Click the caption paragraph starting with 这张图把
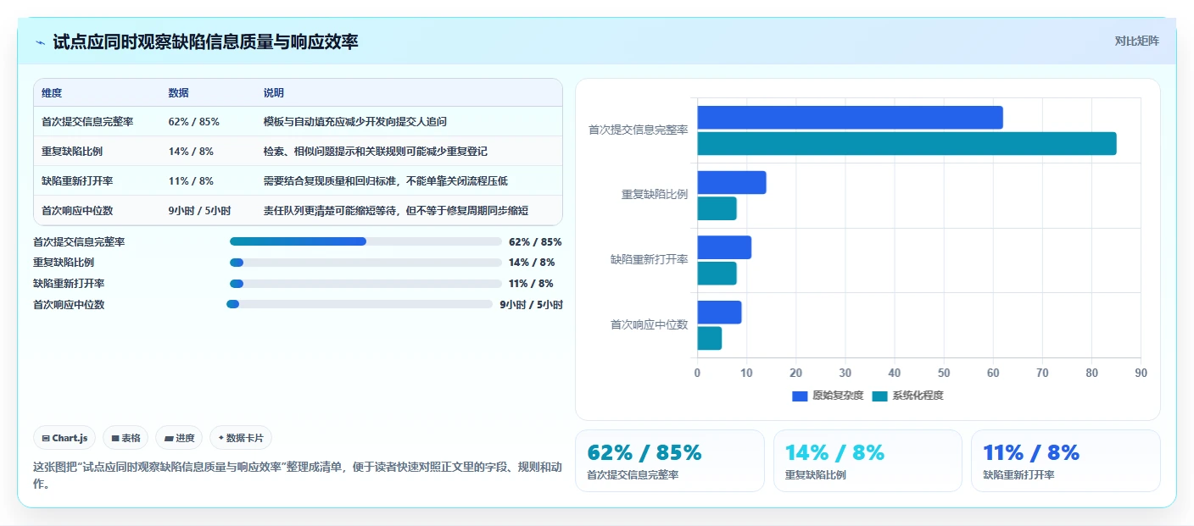The image size is (1194, 526). coord(297,476)
